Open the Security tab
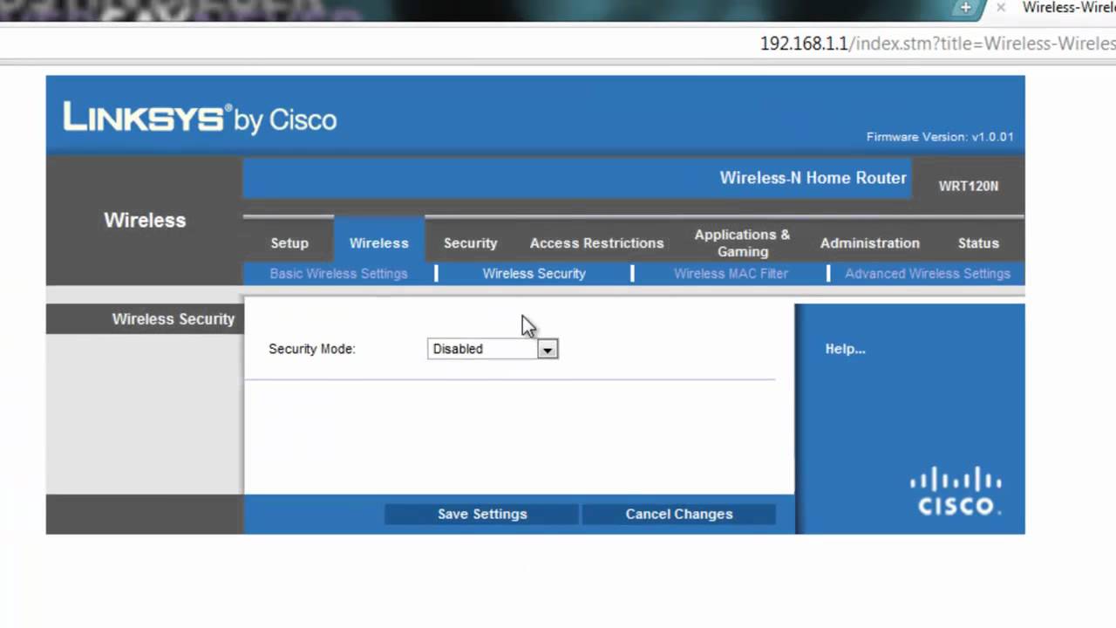The width and height of the screenshot is (1116, 628). pyautogui.click(x=470, y=243)
